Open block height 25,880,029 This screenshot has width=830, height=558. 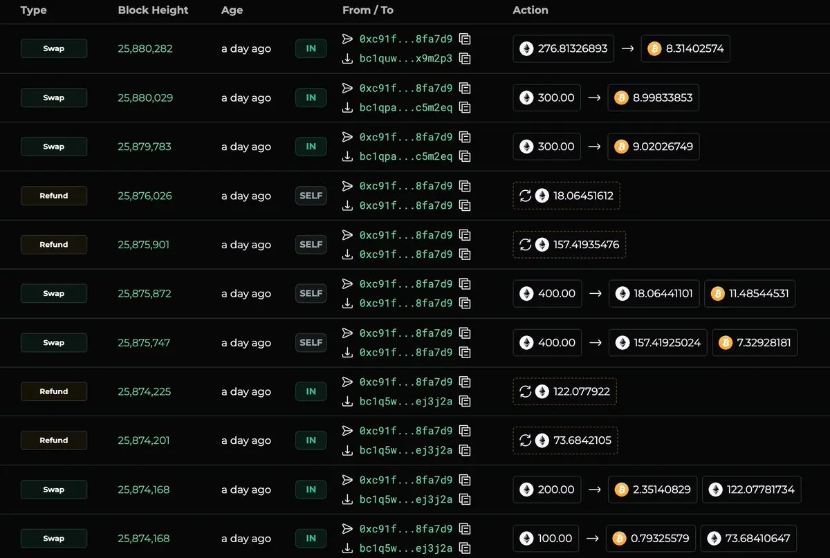(x=145, y=97)
